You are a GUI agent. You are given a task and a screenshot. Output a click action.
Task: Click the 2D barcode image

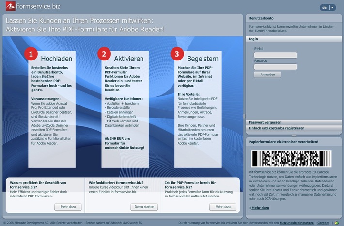click(291, 159)
